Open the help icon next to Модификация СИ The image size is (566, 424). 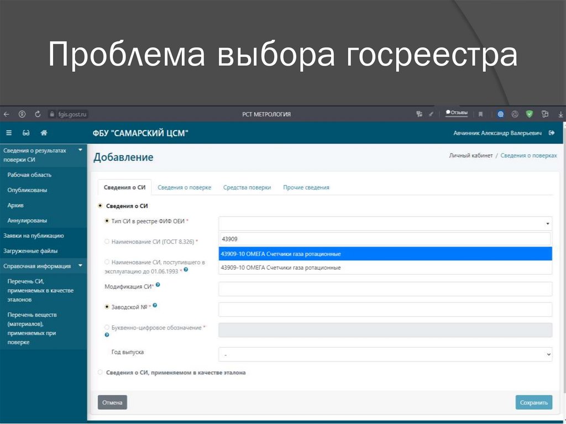click(158, 285)
